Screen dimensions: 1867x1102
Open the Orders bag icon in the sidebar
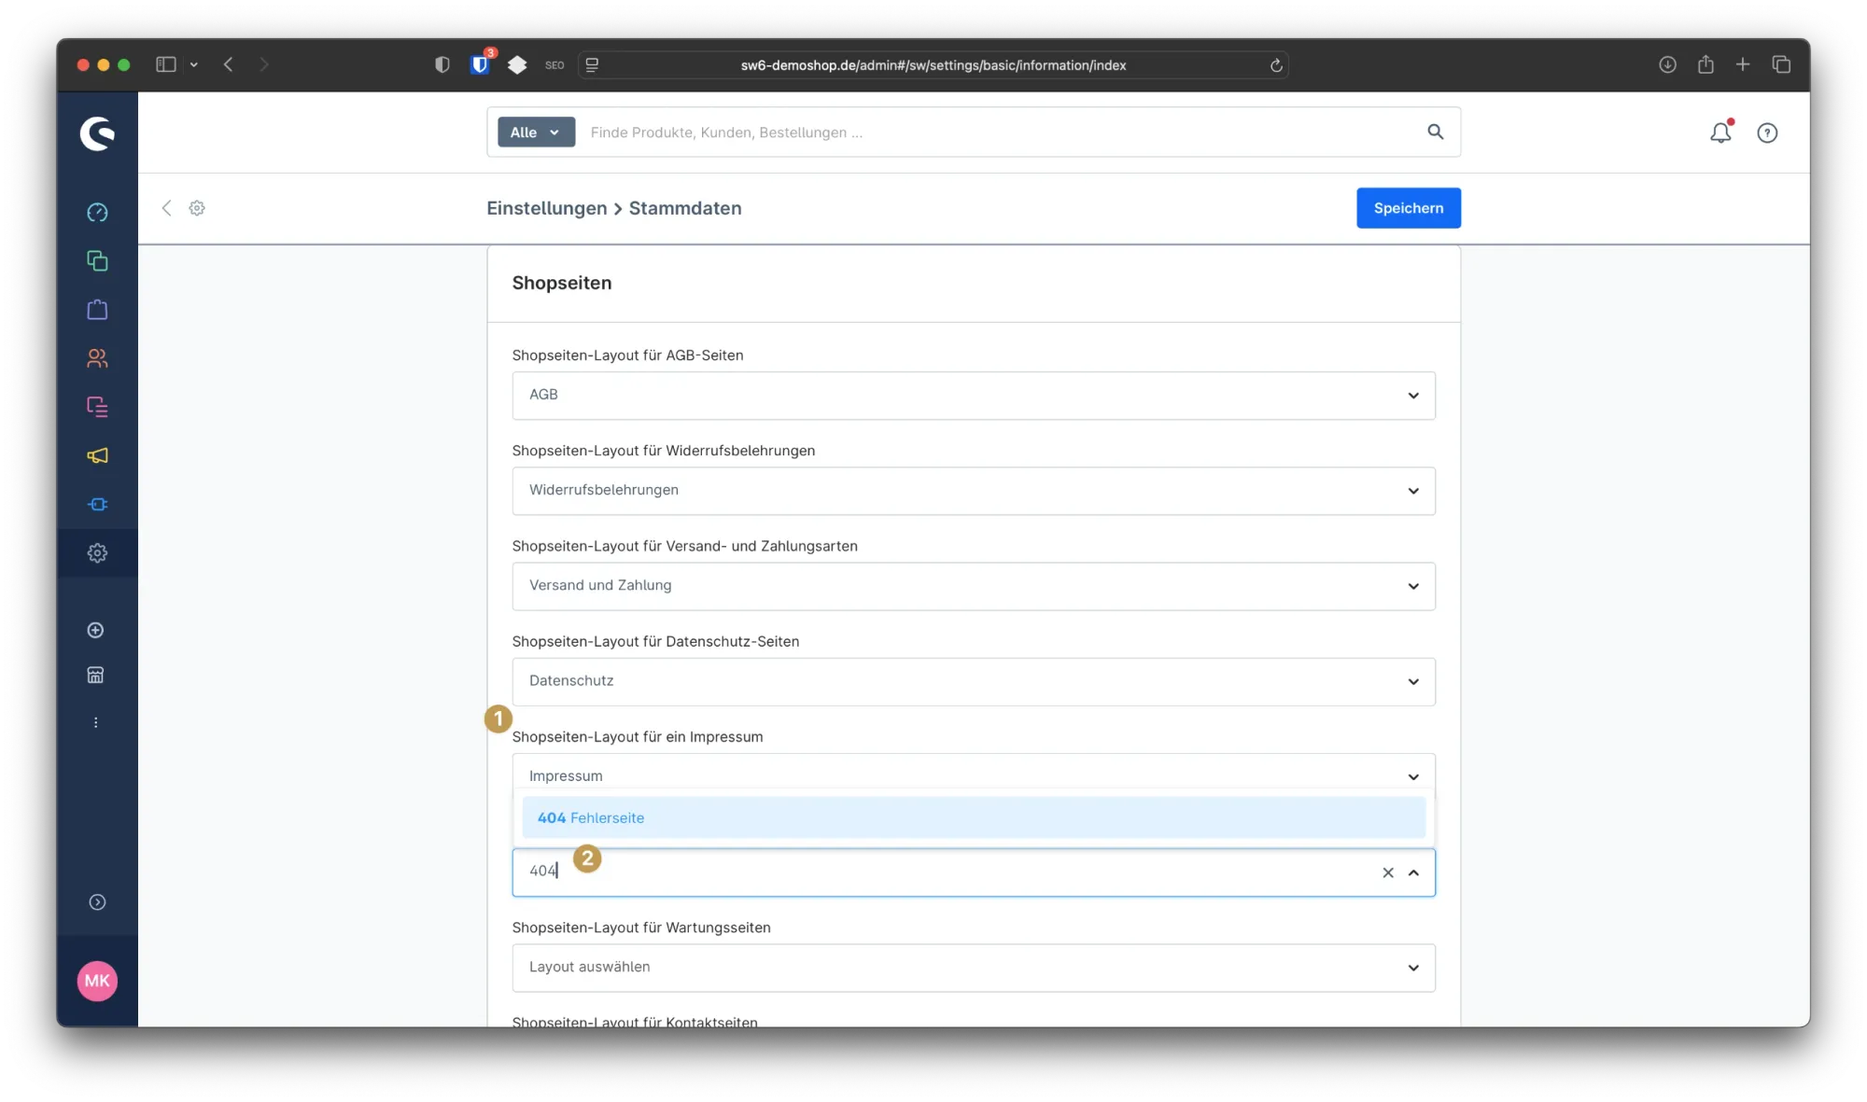tap(97, 310)
